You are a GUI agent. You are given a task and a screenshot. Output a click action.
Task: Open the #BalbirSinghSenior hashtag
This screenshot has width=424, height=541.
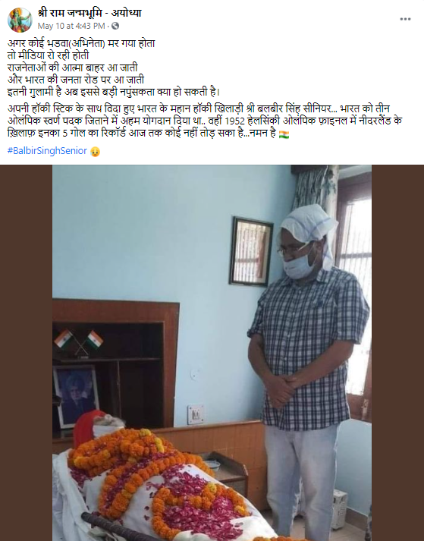tap(47, 151)
